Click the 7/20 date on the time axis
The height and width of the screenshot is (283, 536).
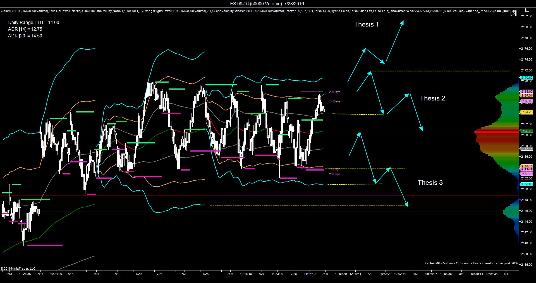coord(138,274)
